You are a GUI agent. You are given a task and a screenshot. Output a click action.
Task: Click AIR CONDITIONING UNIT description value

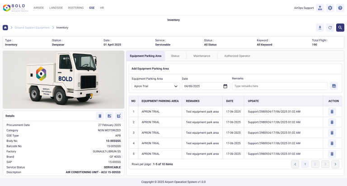tap(93, 172)
